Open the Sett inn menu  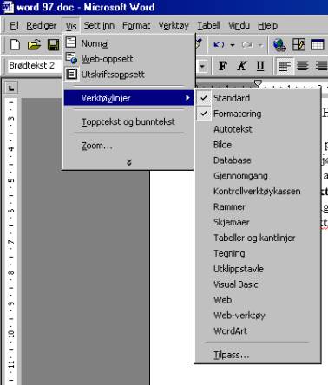click(99, 26)
